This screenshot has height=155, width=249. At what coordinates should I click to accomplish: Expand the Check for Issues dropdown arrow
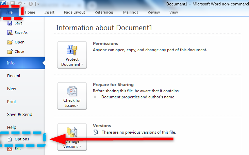point(78,105)
